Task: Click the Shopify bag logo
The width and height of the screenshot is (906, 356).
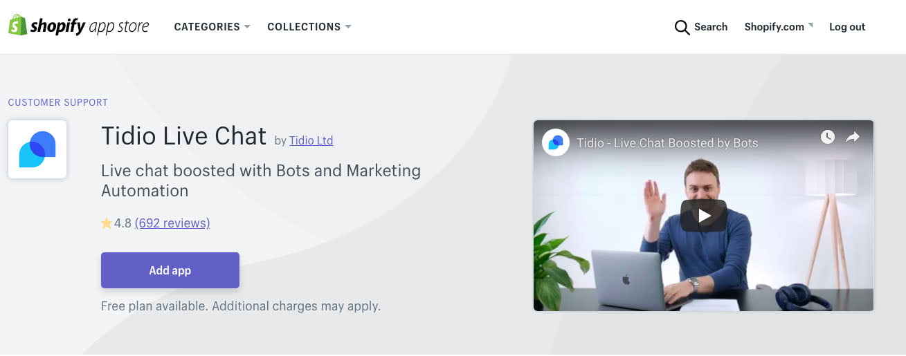Action: pos(17,26)
